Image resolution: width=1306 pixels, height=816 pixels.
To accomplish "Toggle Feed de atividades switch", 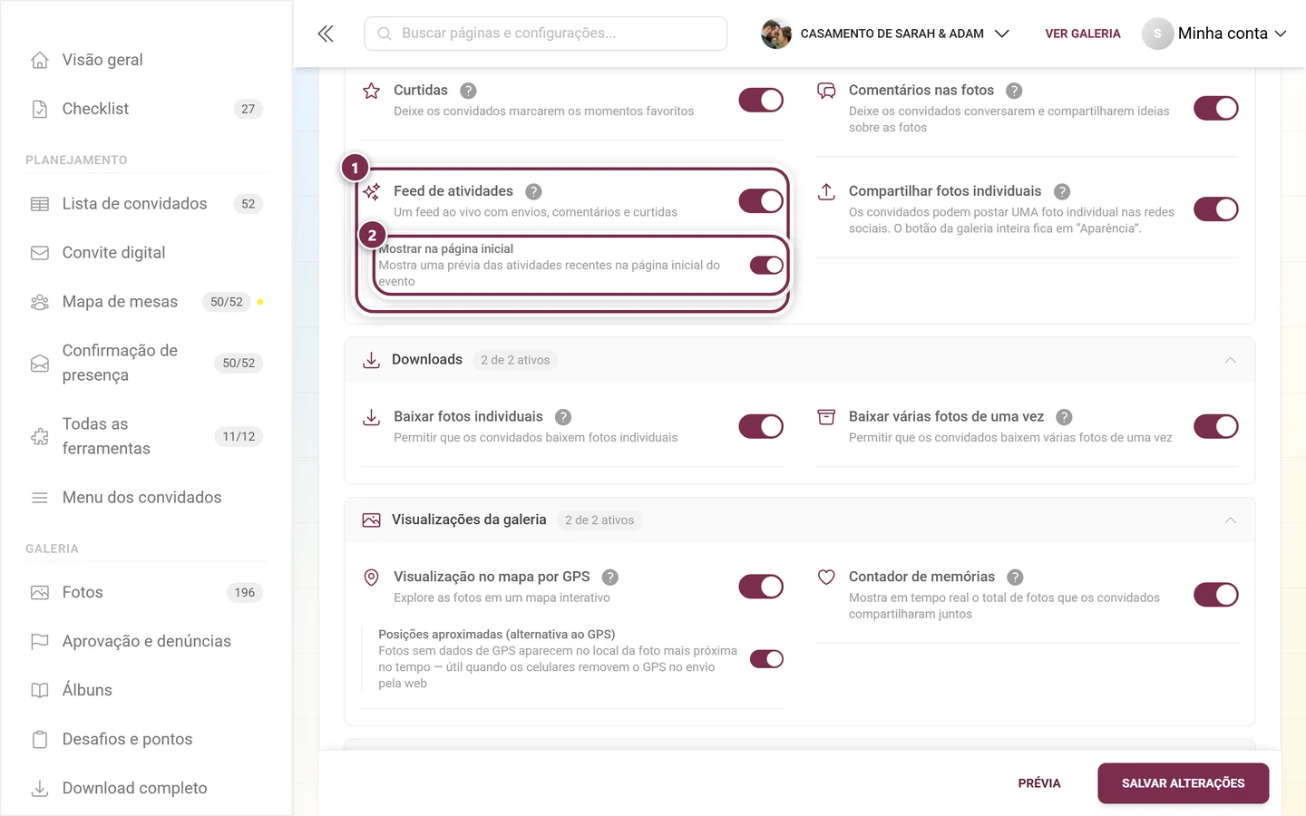I will pyautogui.click(x=761, y=200).
